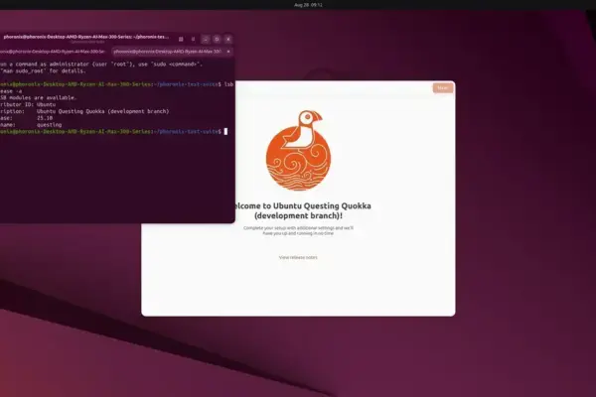Image resolution: width=596 pixels, height=397 pixels.
Task: Click the 'man sudo_root' for details line
Action: tap(43, 71)
